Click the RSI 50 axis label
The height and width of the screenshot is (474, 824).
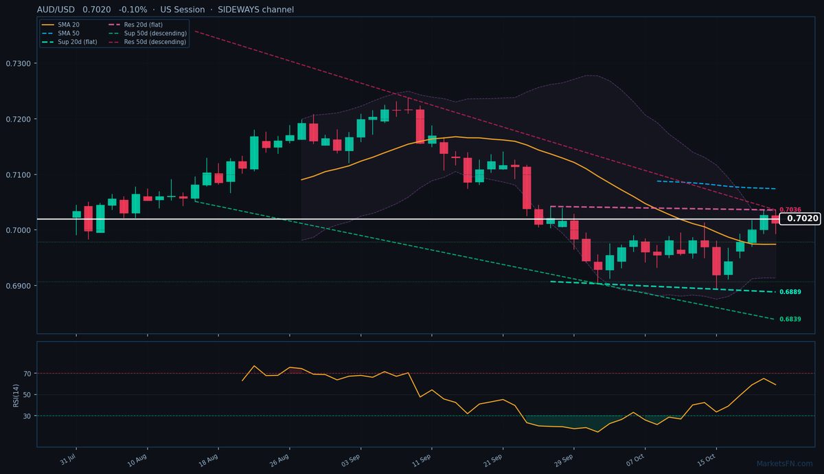(x=27, y=395)
